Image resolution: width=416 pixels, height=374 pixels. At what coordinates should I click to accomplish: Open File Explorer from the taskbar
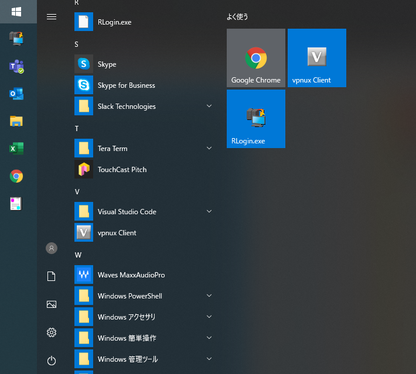(x=16, y=121)
